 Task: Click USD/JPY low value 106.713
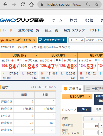tap(32, 73)
